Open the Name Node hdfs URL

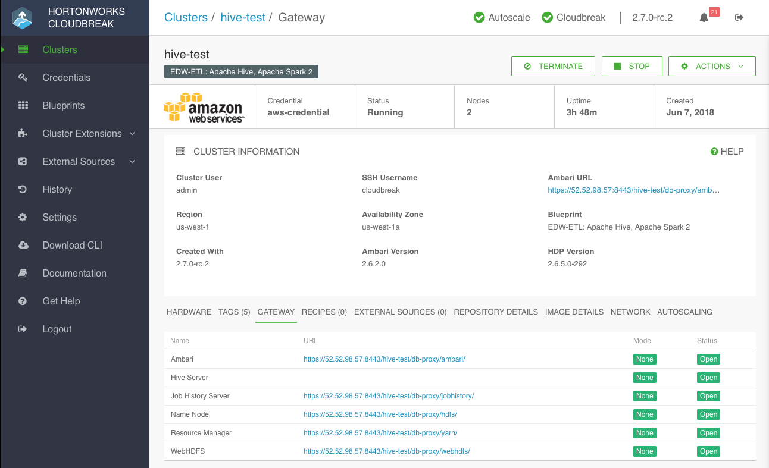(380, 414)
